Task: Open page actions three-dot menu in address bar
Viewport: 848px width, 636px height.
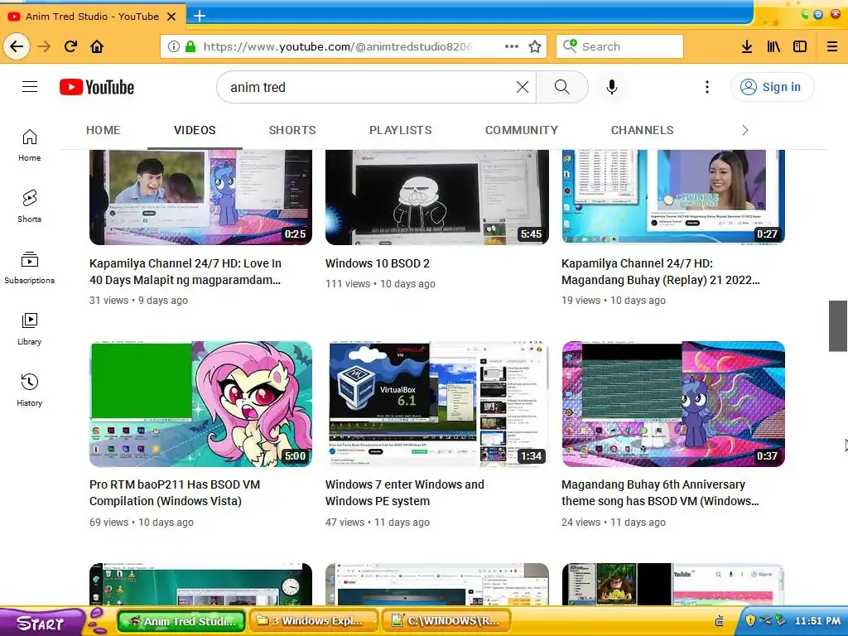Action: click(511, 46)
